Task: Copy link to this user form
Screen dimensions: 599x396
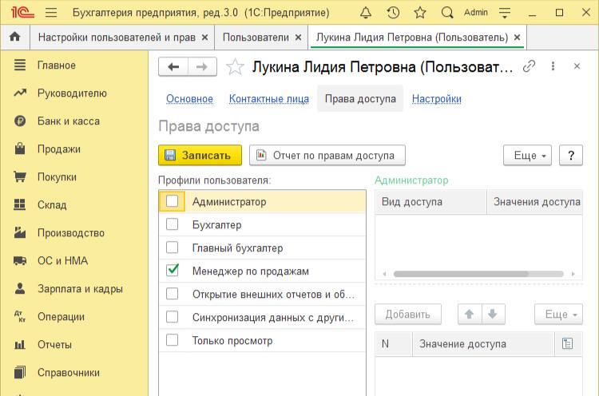Action: [529, 66]
